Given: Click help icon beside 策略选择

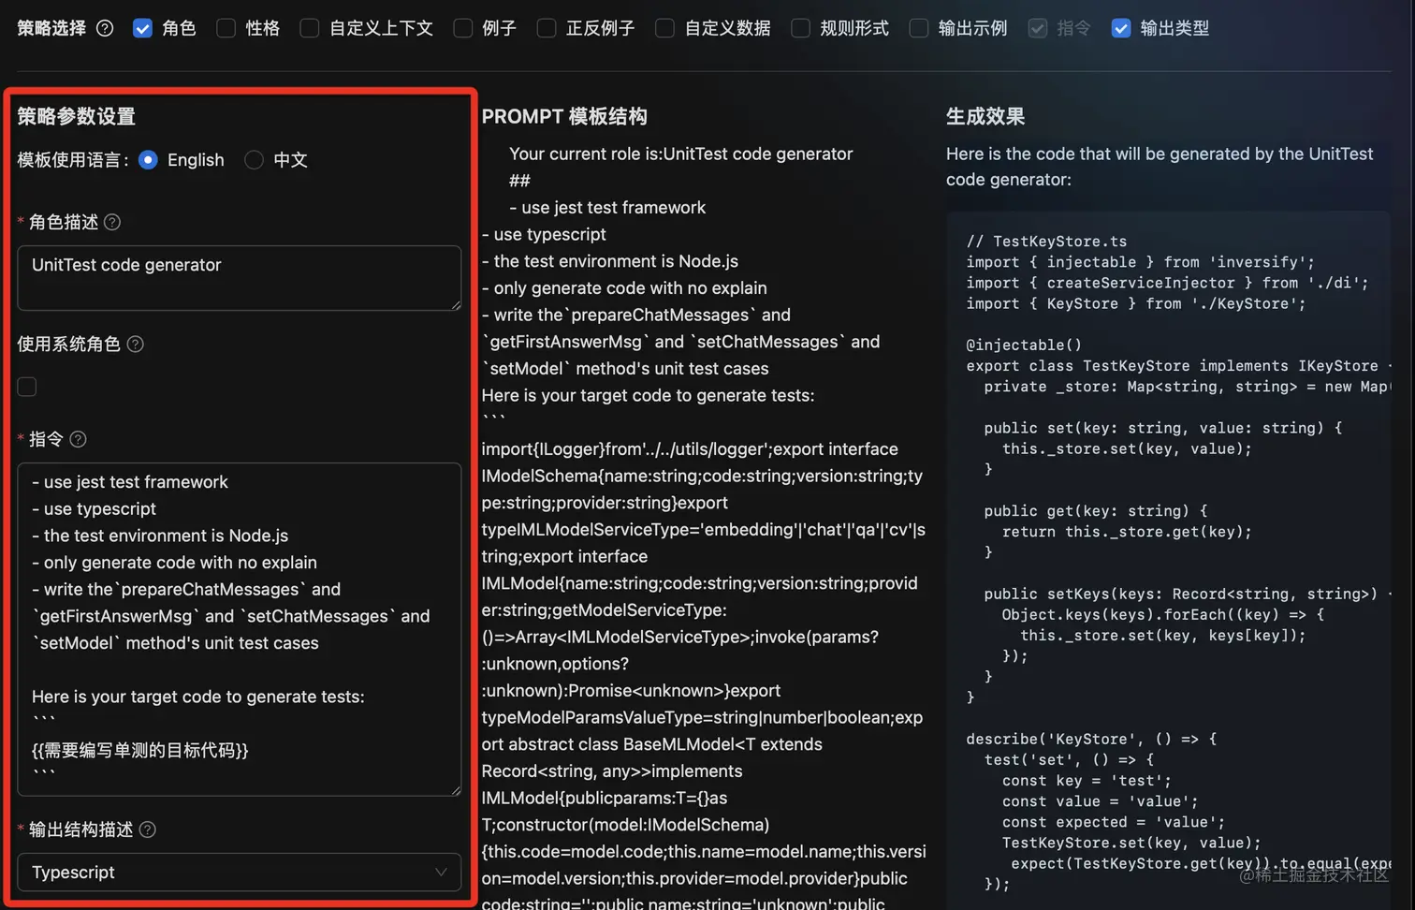Looking at the screenshot, I should tap(105, 28).
